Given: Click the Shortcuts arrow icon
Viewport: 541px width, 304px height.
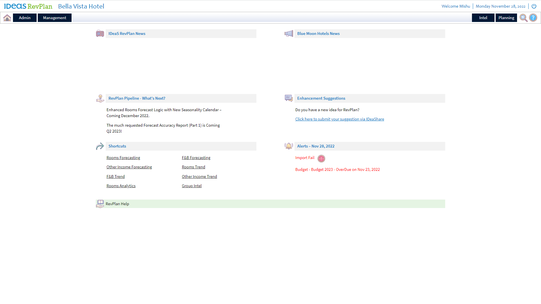Looking at the screenshot, I should (100, 146).
